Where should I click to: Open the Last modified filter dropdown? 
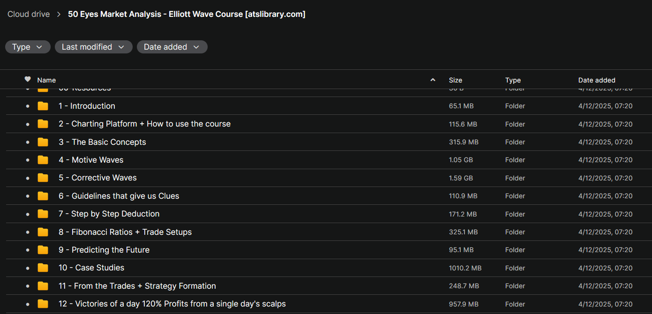click(93, 47)
